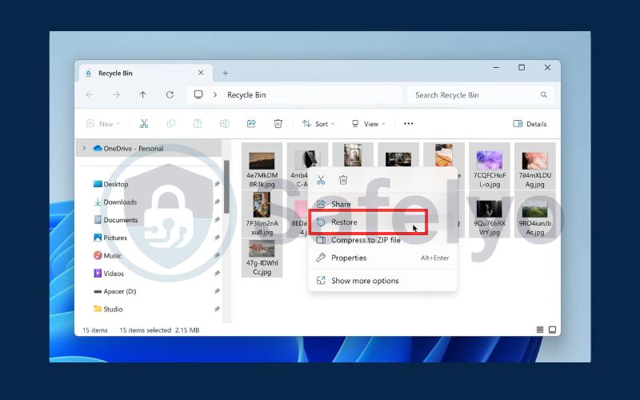Select OneDrive - Personal in sidebar
The image size is (640, 400).
click(149, 148)
